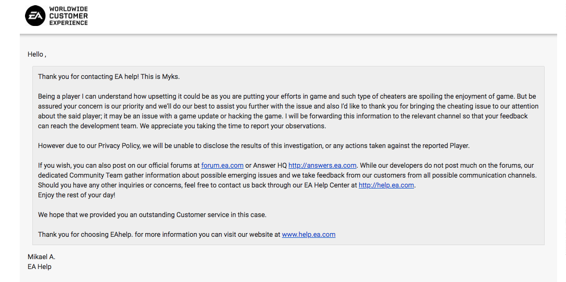Click the round EA logo icon
566x282 pixels.
(x=35, y=16)
